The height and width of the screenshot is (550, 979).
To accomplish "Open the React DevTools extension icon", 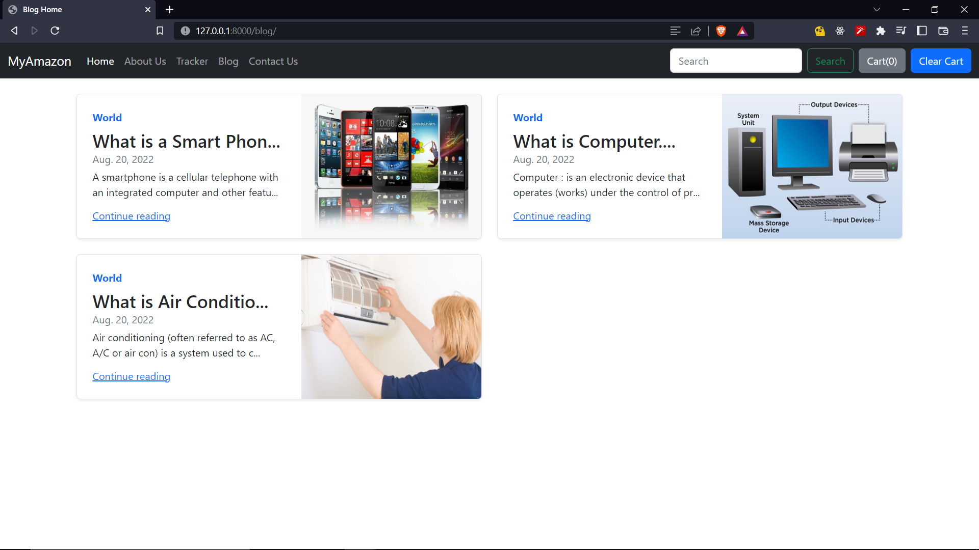I will [840, 31].
